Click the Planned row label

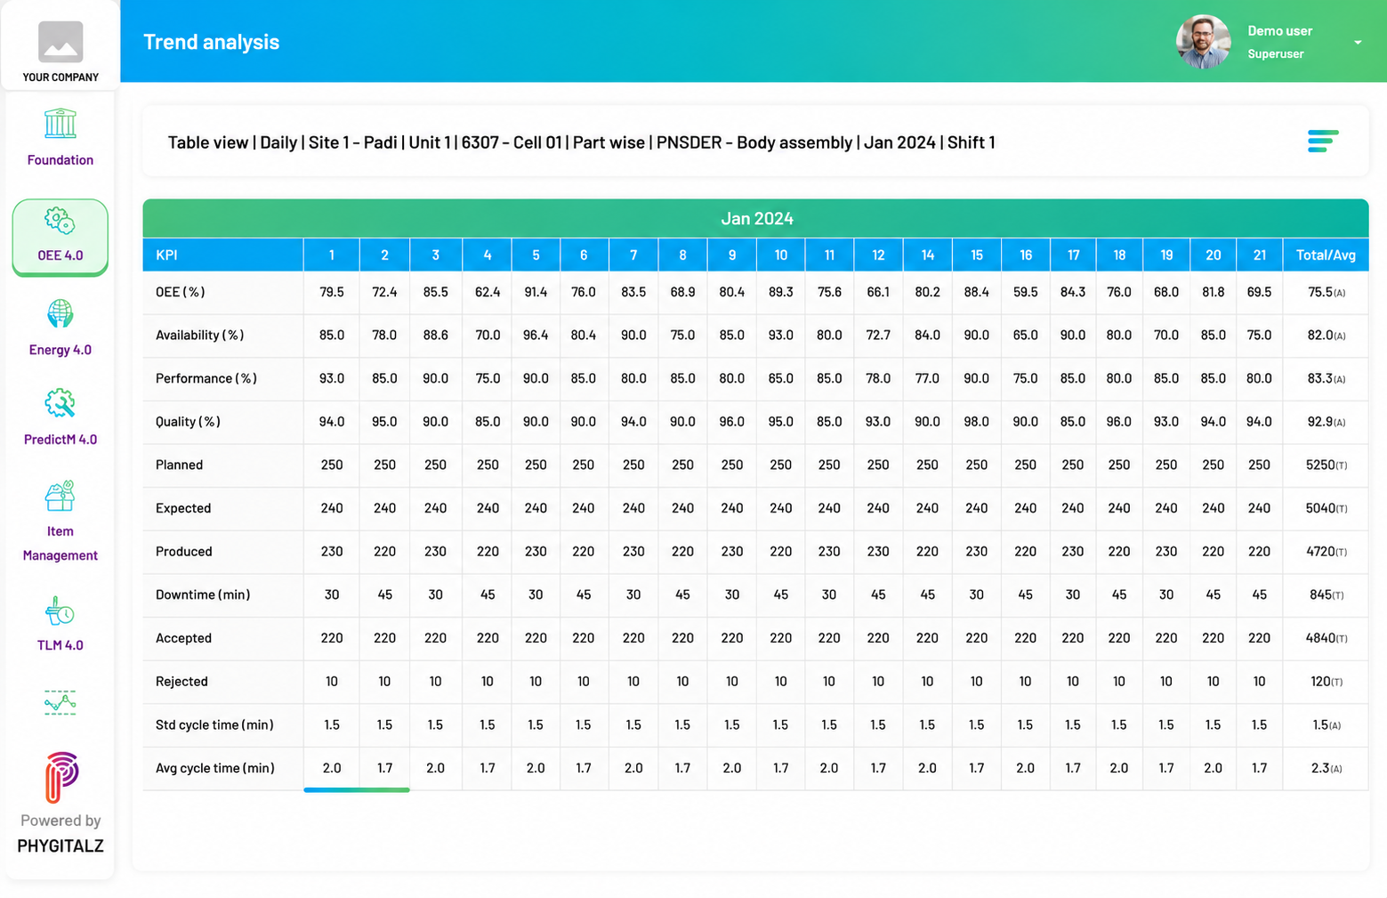pos(179,465)
